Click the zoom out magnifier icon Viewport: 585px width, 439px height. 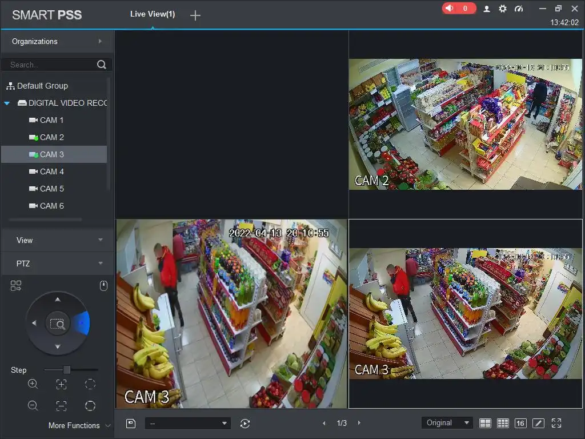coord(33,406)
